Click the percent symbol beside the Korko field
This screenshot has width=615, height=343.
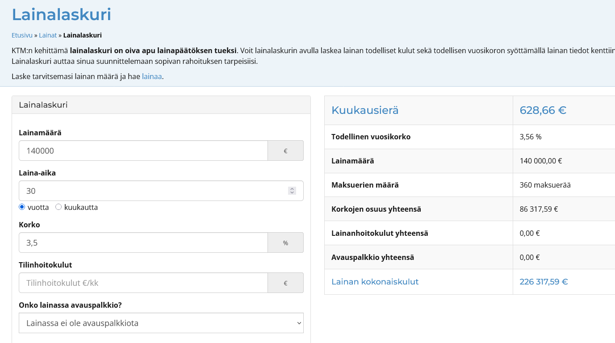(x=285, y=243)
